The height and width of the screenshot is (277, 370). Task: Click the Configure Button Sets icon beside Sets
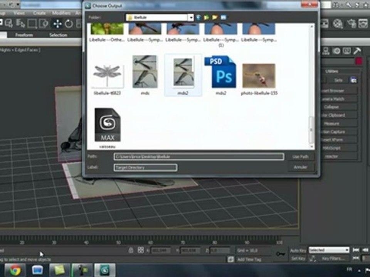click(353, 80)
